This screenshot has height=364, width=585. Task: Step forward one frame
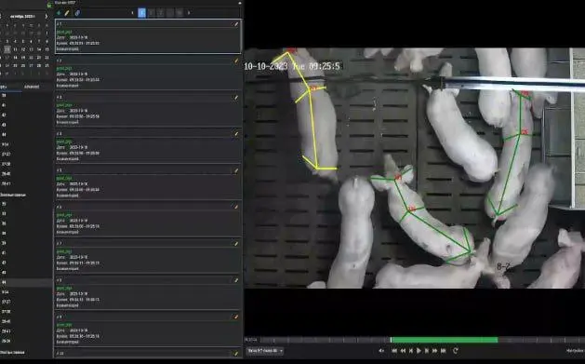pyautogui.click(x=427, y=351)
